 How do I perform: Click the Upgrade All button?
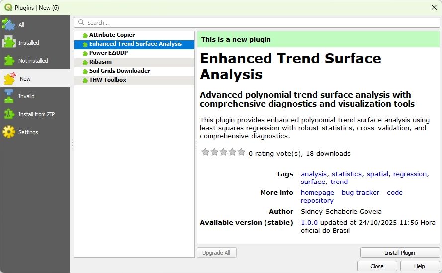(216, 253)
